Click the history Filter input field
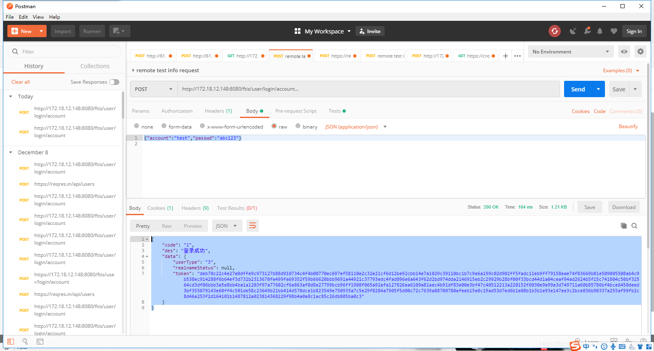Screen dimensions: 654x351 tap(65, 51)
